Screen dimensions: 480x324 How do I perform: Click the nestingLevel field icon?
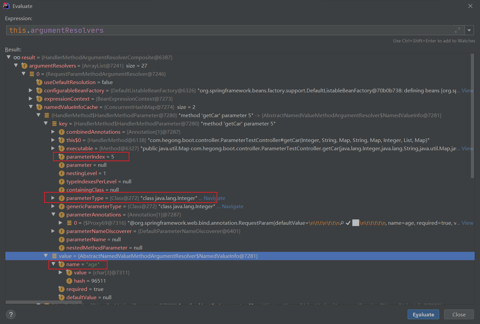(x=61, y=173)
